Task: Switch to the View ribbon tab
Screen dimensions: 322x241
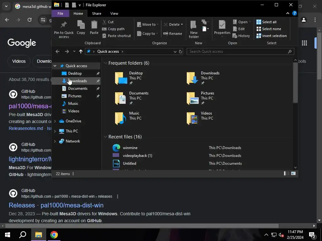Action: pyautogui.click(x=114, y=13)
